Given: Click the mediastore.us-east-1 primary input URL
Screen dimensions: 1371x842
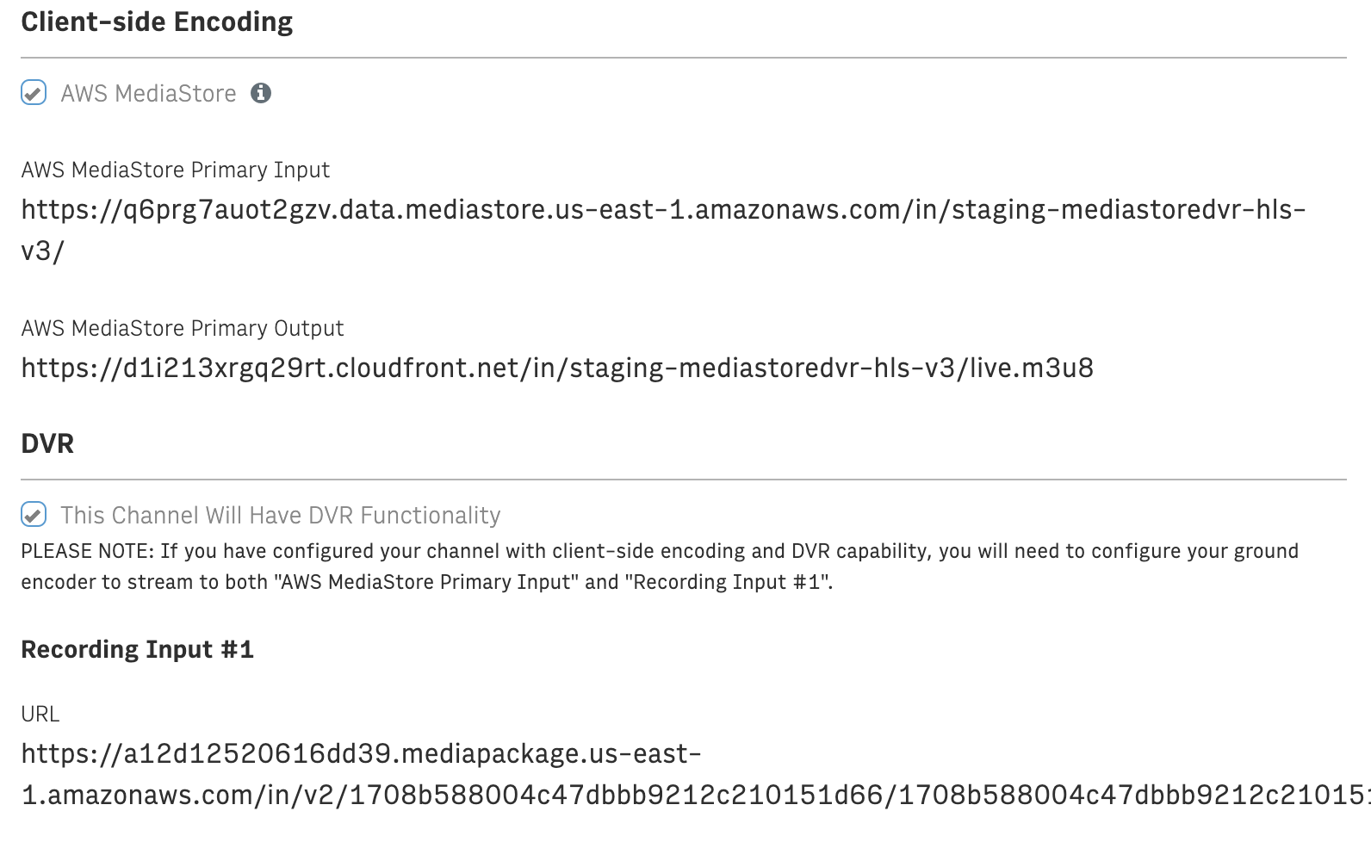Looking at the screenshot, I should (664, 230).
